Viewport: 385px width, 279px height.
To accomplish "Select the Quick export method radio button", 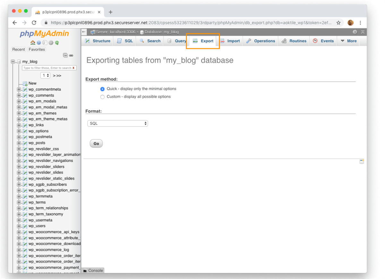I will click(102, 89).
